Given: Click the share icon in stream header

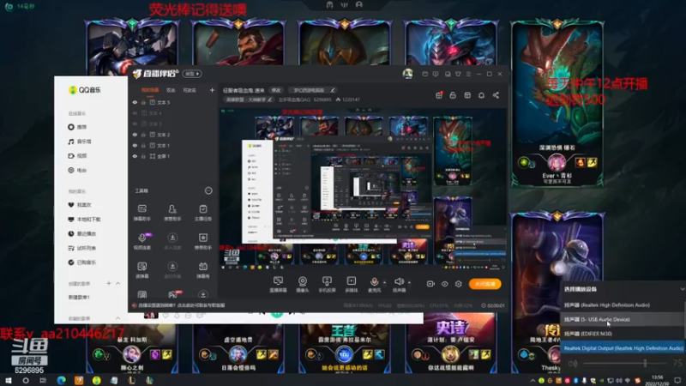Looking at the screenshot, I should [x=496, y=95].
